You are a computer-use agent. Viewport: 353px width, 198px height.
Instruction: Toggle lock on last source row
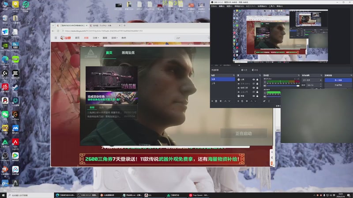click(257, 96)
